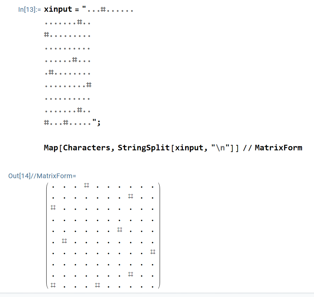The width and height of the screenshot is (314, 297).
Task: Click the Out[14]//MatrixForm= output label
Action: 42,176
